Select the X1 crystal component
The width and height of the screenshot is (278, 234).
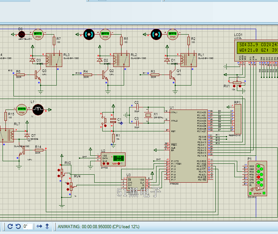[148, 115]
